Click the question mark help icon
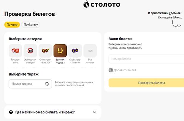 [x=11, y=112]
